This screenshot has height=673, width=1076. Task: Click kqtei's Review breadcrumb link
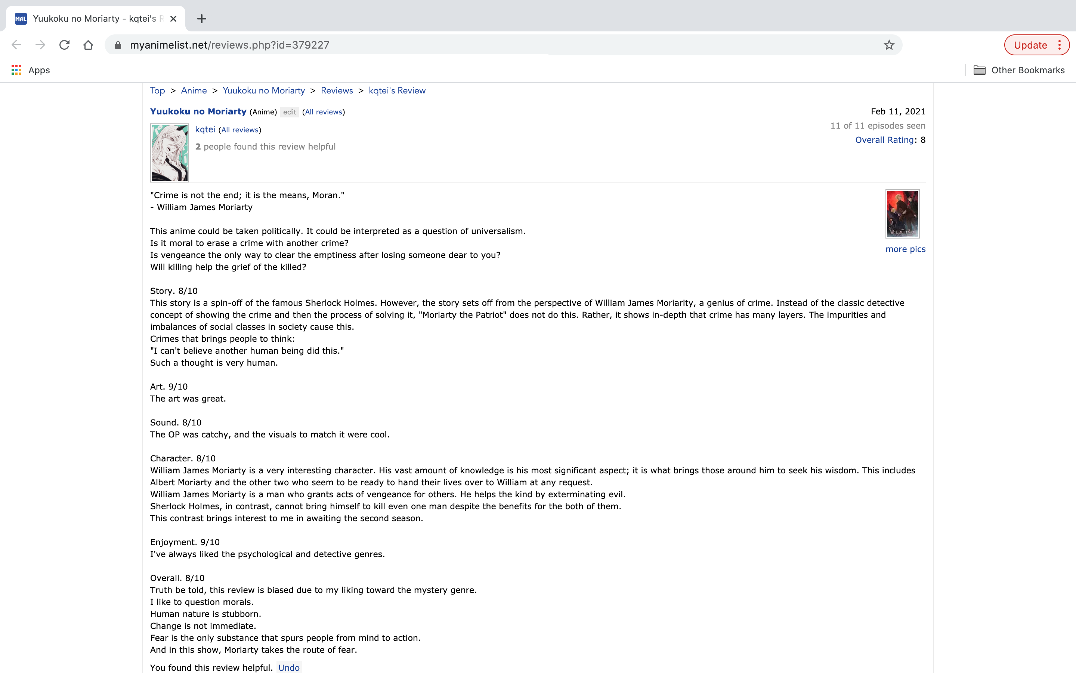pyautogui.click(x=397, y=90)
